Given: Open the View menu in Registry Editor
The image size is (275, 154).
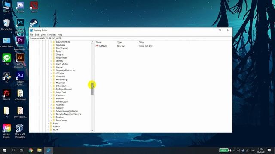Looking at the screenshot, I should 43,35.
